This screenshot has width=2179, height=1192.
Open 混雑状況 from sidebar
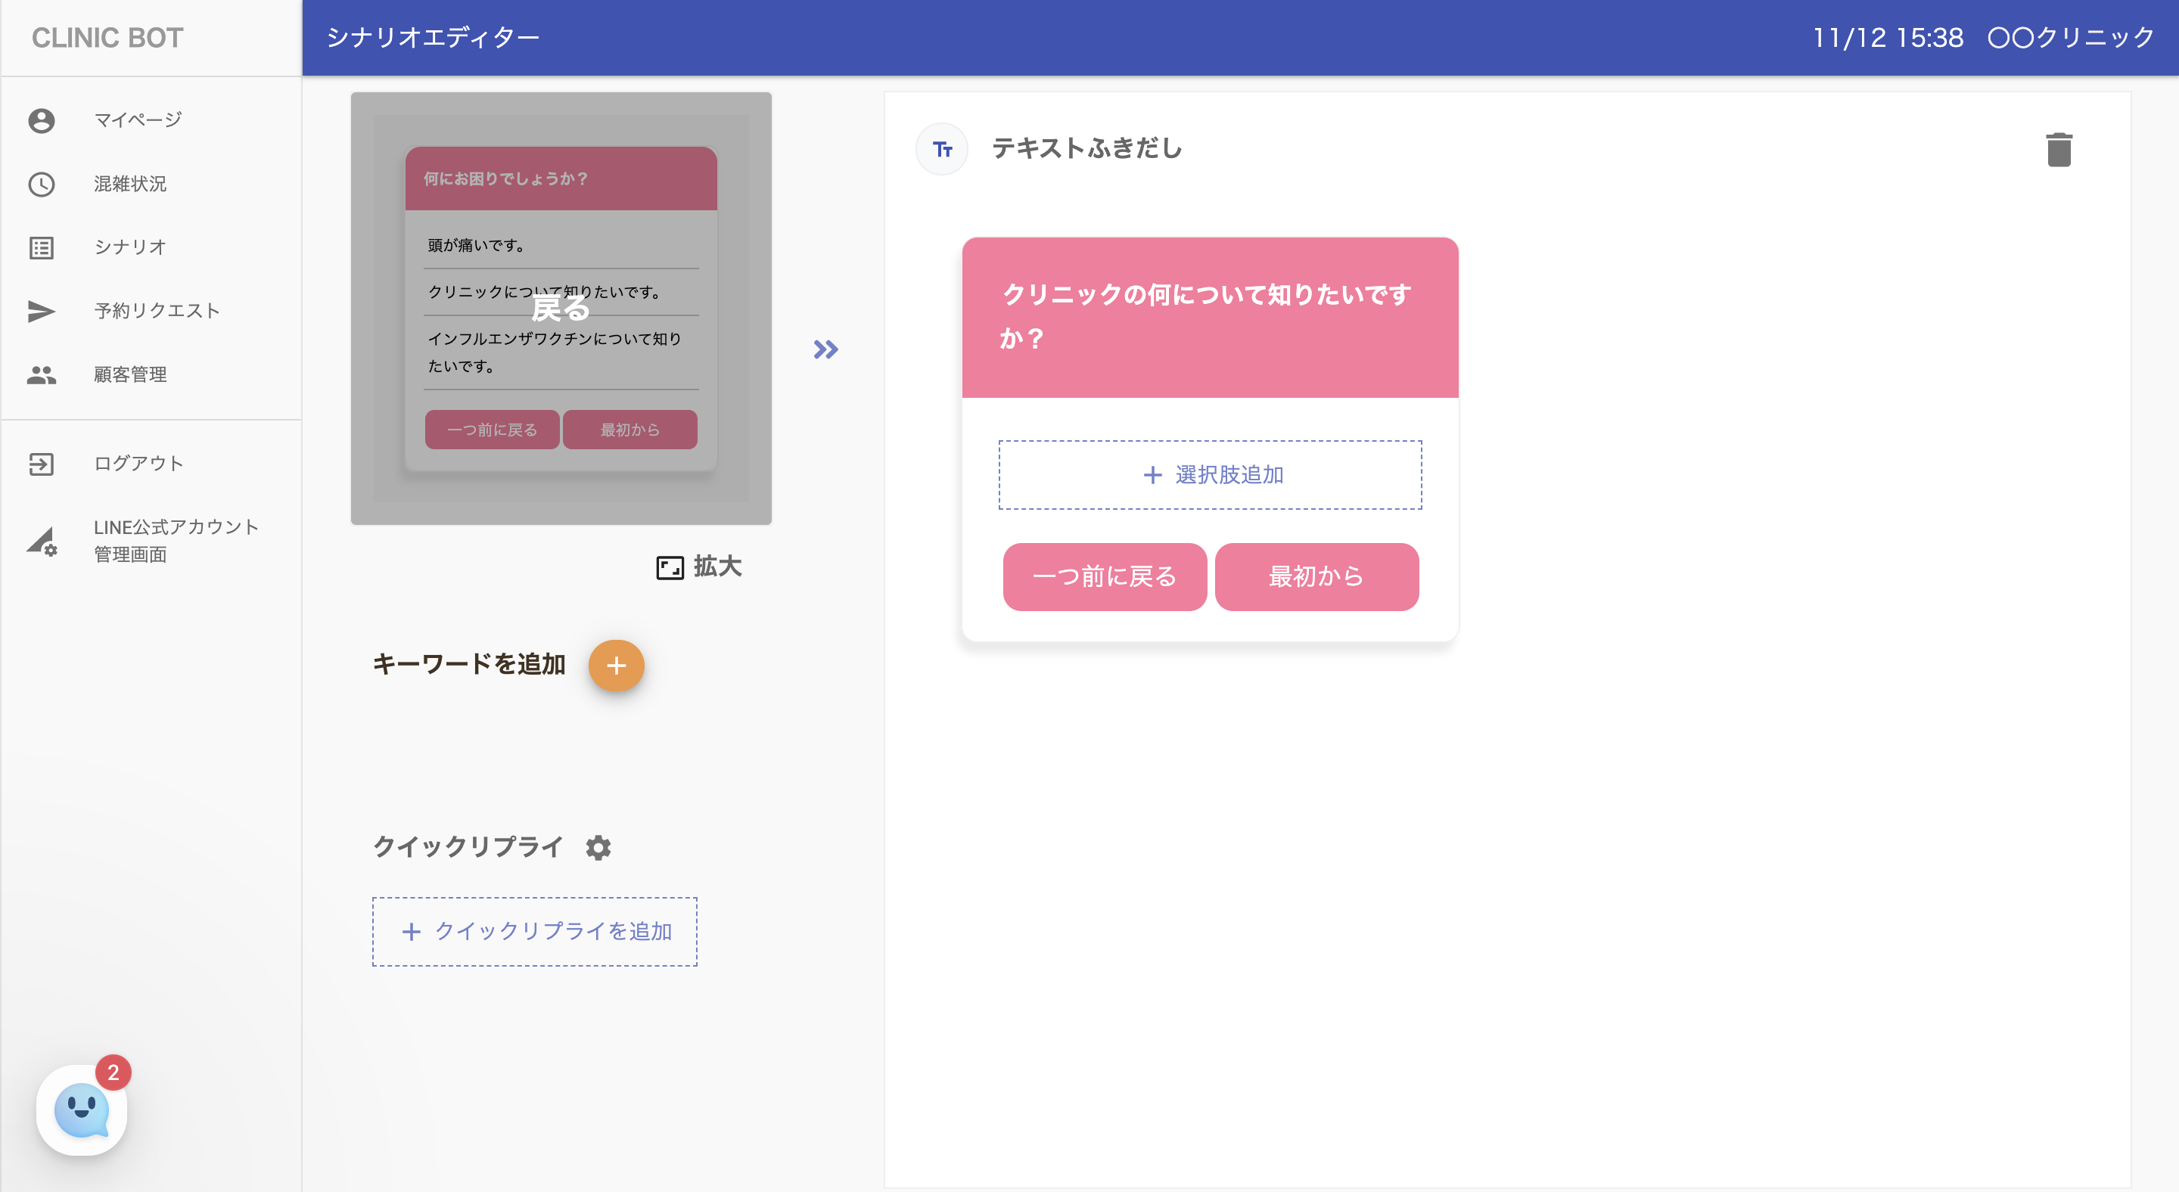(x=130, y=184)
